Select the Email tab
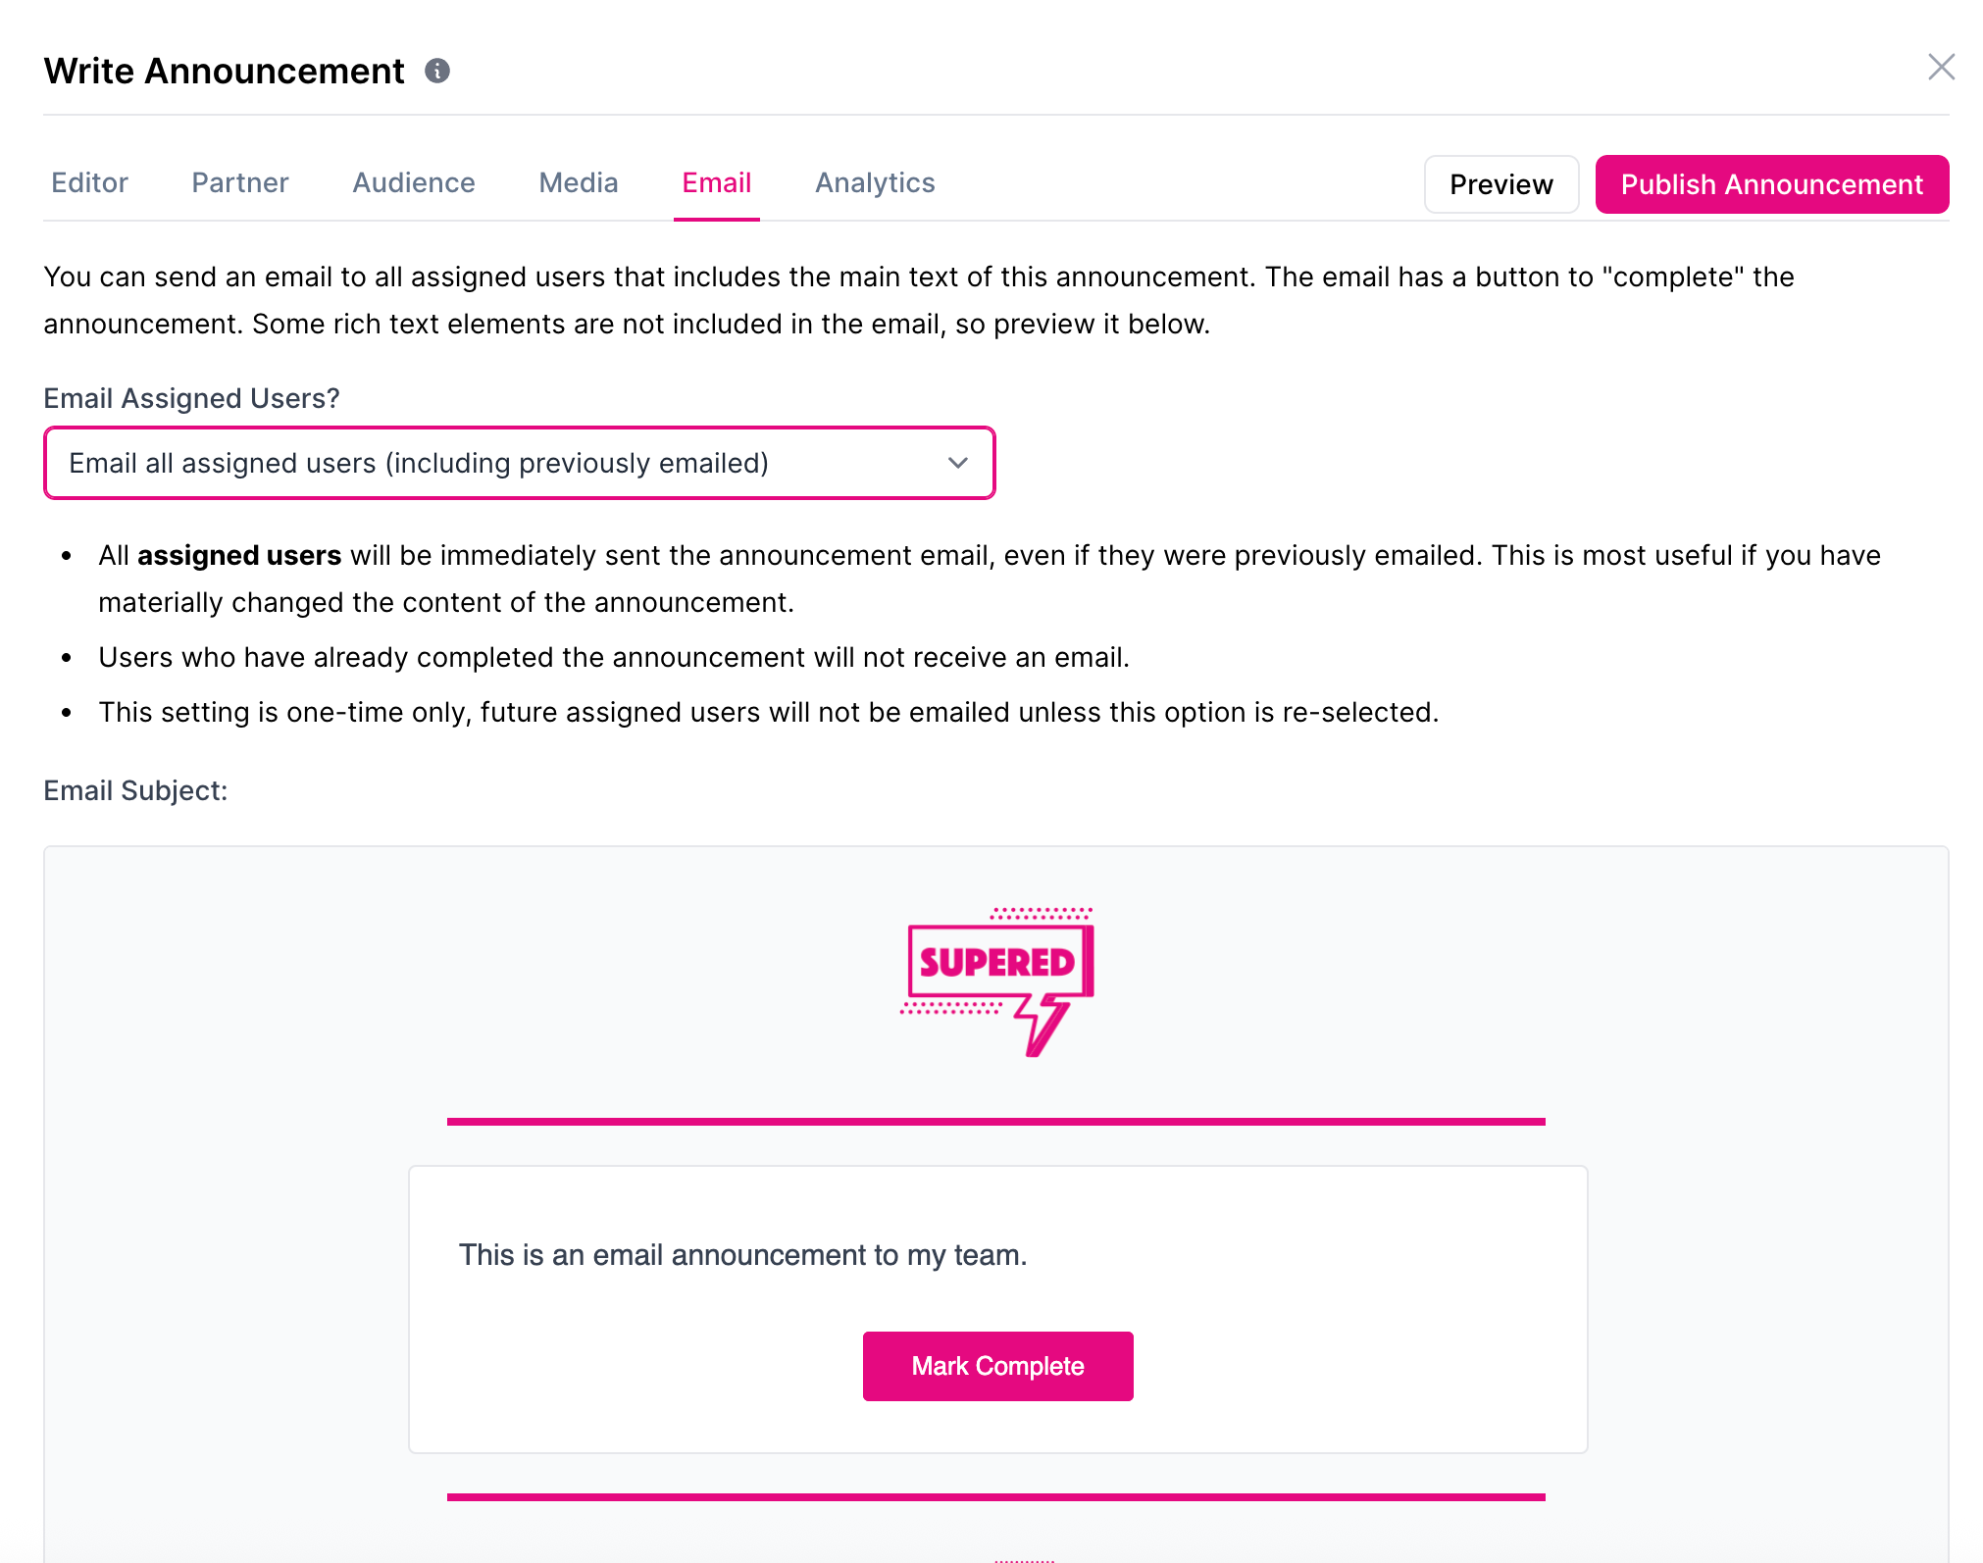Viewport: 1983px width, 1563px height. [x=717, y=182]
